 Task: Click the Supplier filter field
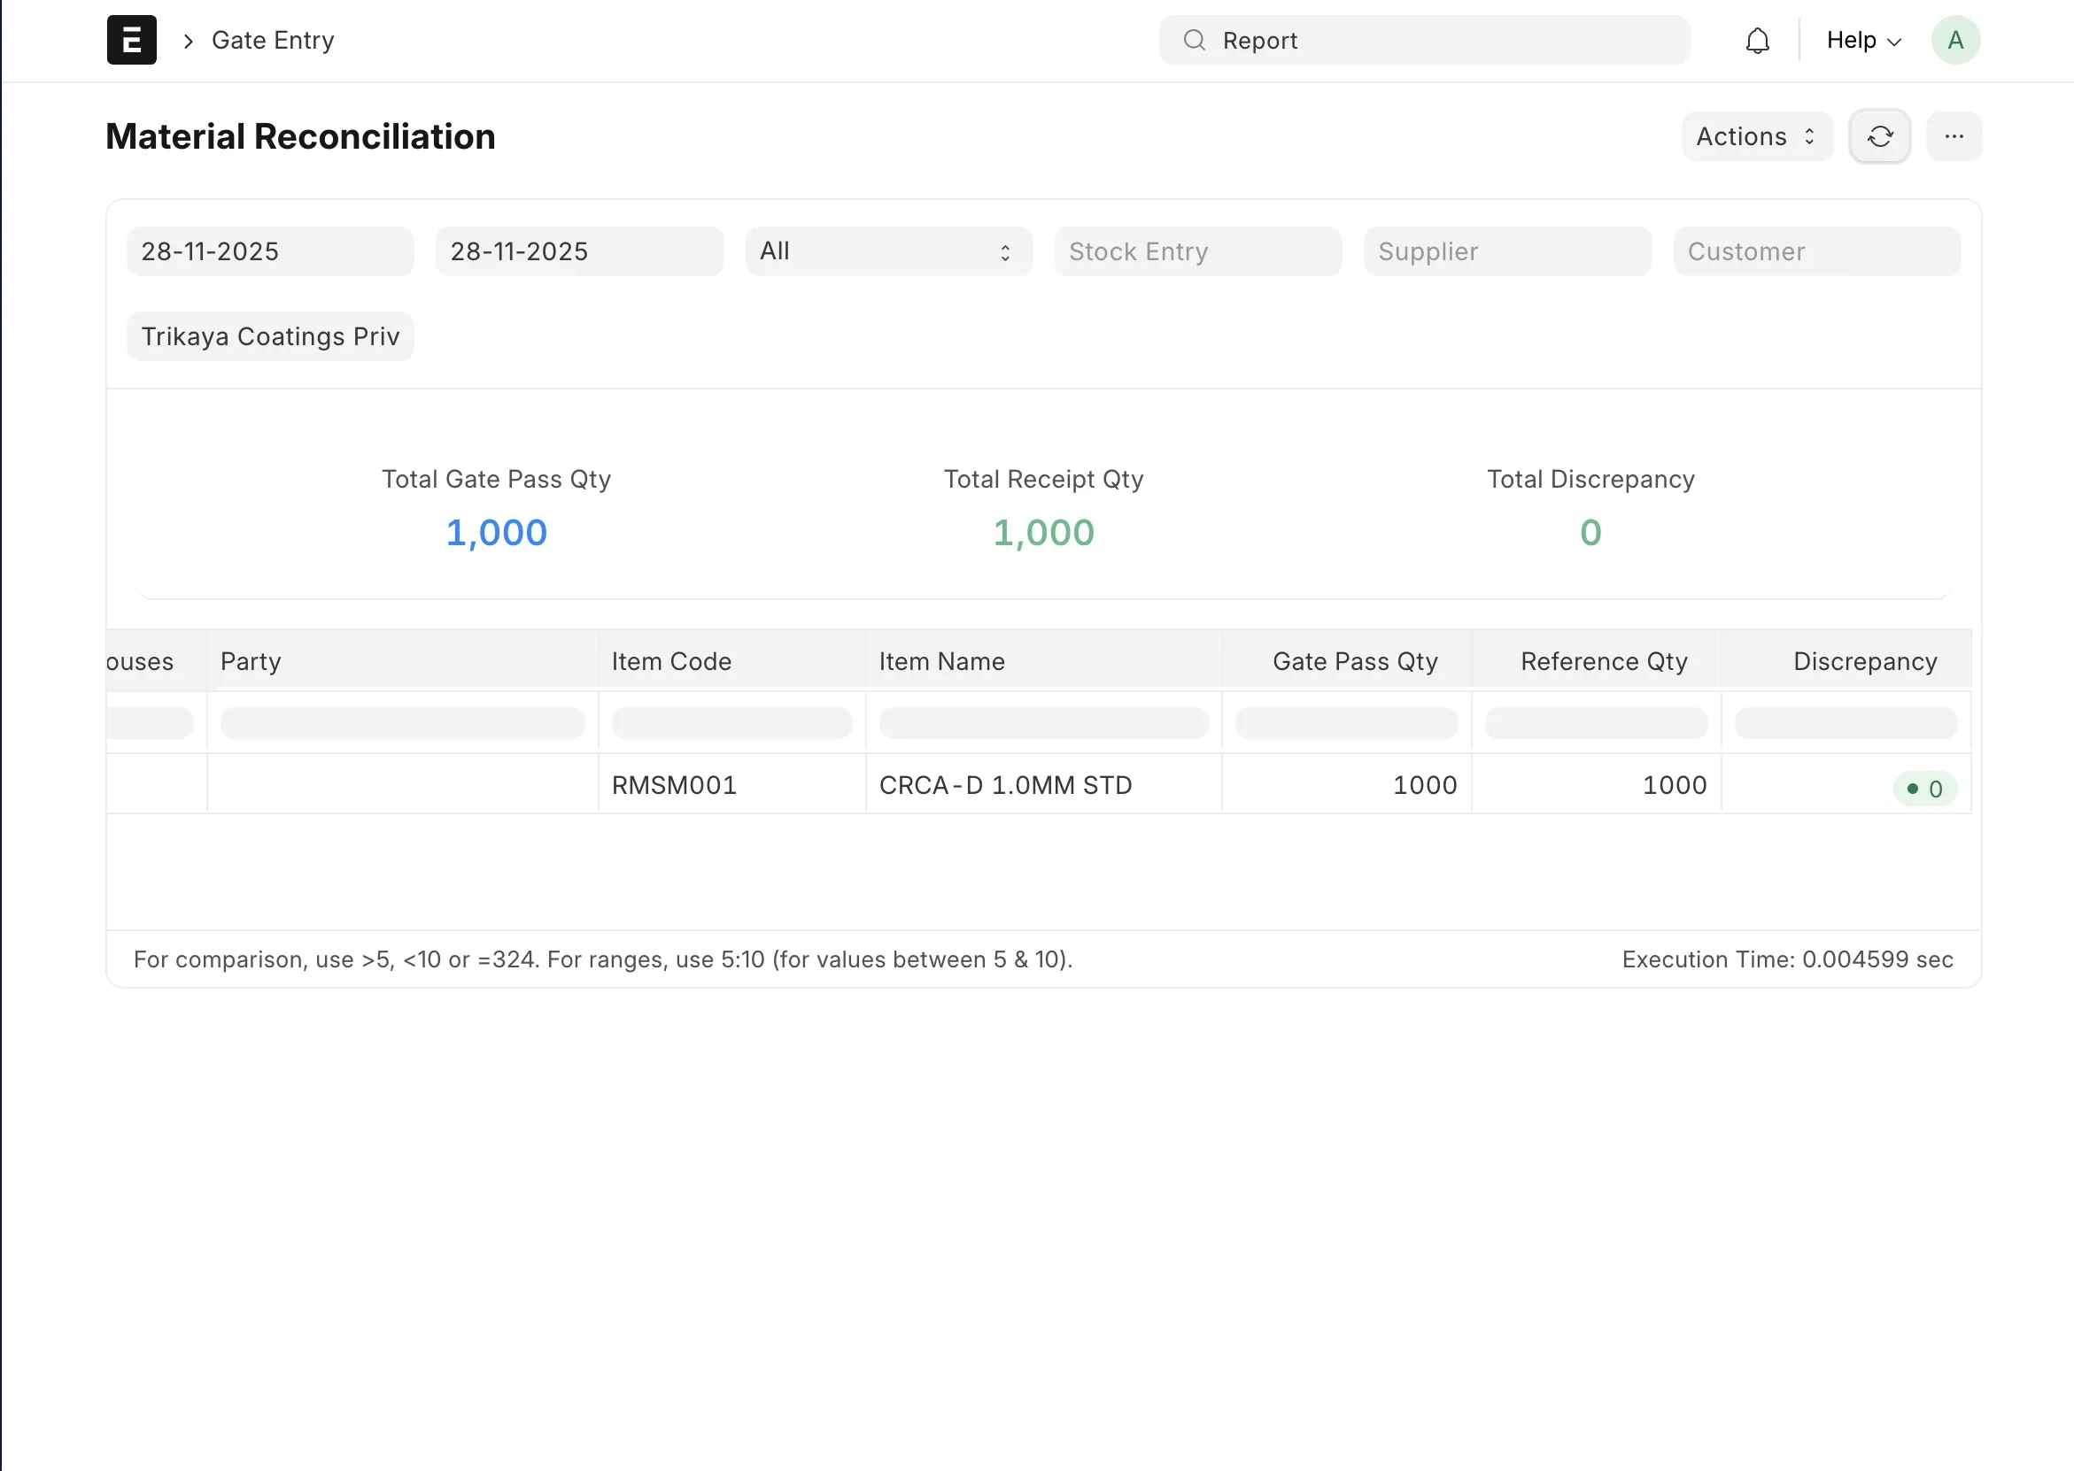1507,252
